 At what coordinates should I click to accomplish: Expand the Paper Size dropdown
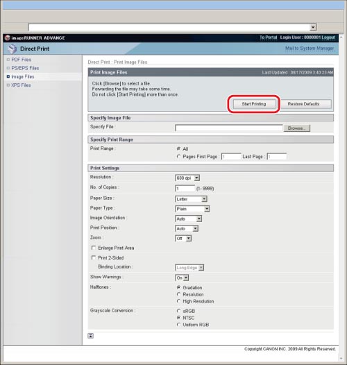coord(192,199)
